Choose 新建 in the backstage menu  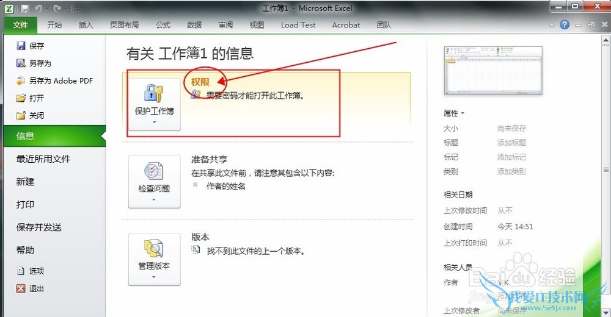click(x=25, y=182)
